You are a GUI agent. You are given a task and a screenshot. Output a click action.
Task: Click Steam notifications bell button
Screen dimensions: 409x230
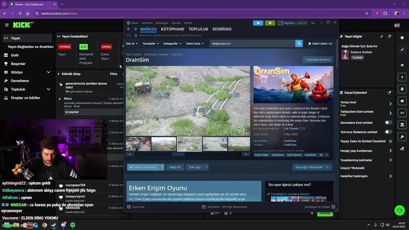point(270,23)
